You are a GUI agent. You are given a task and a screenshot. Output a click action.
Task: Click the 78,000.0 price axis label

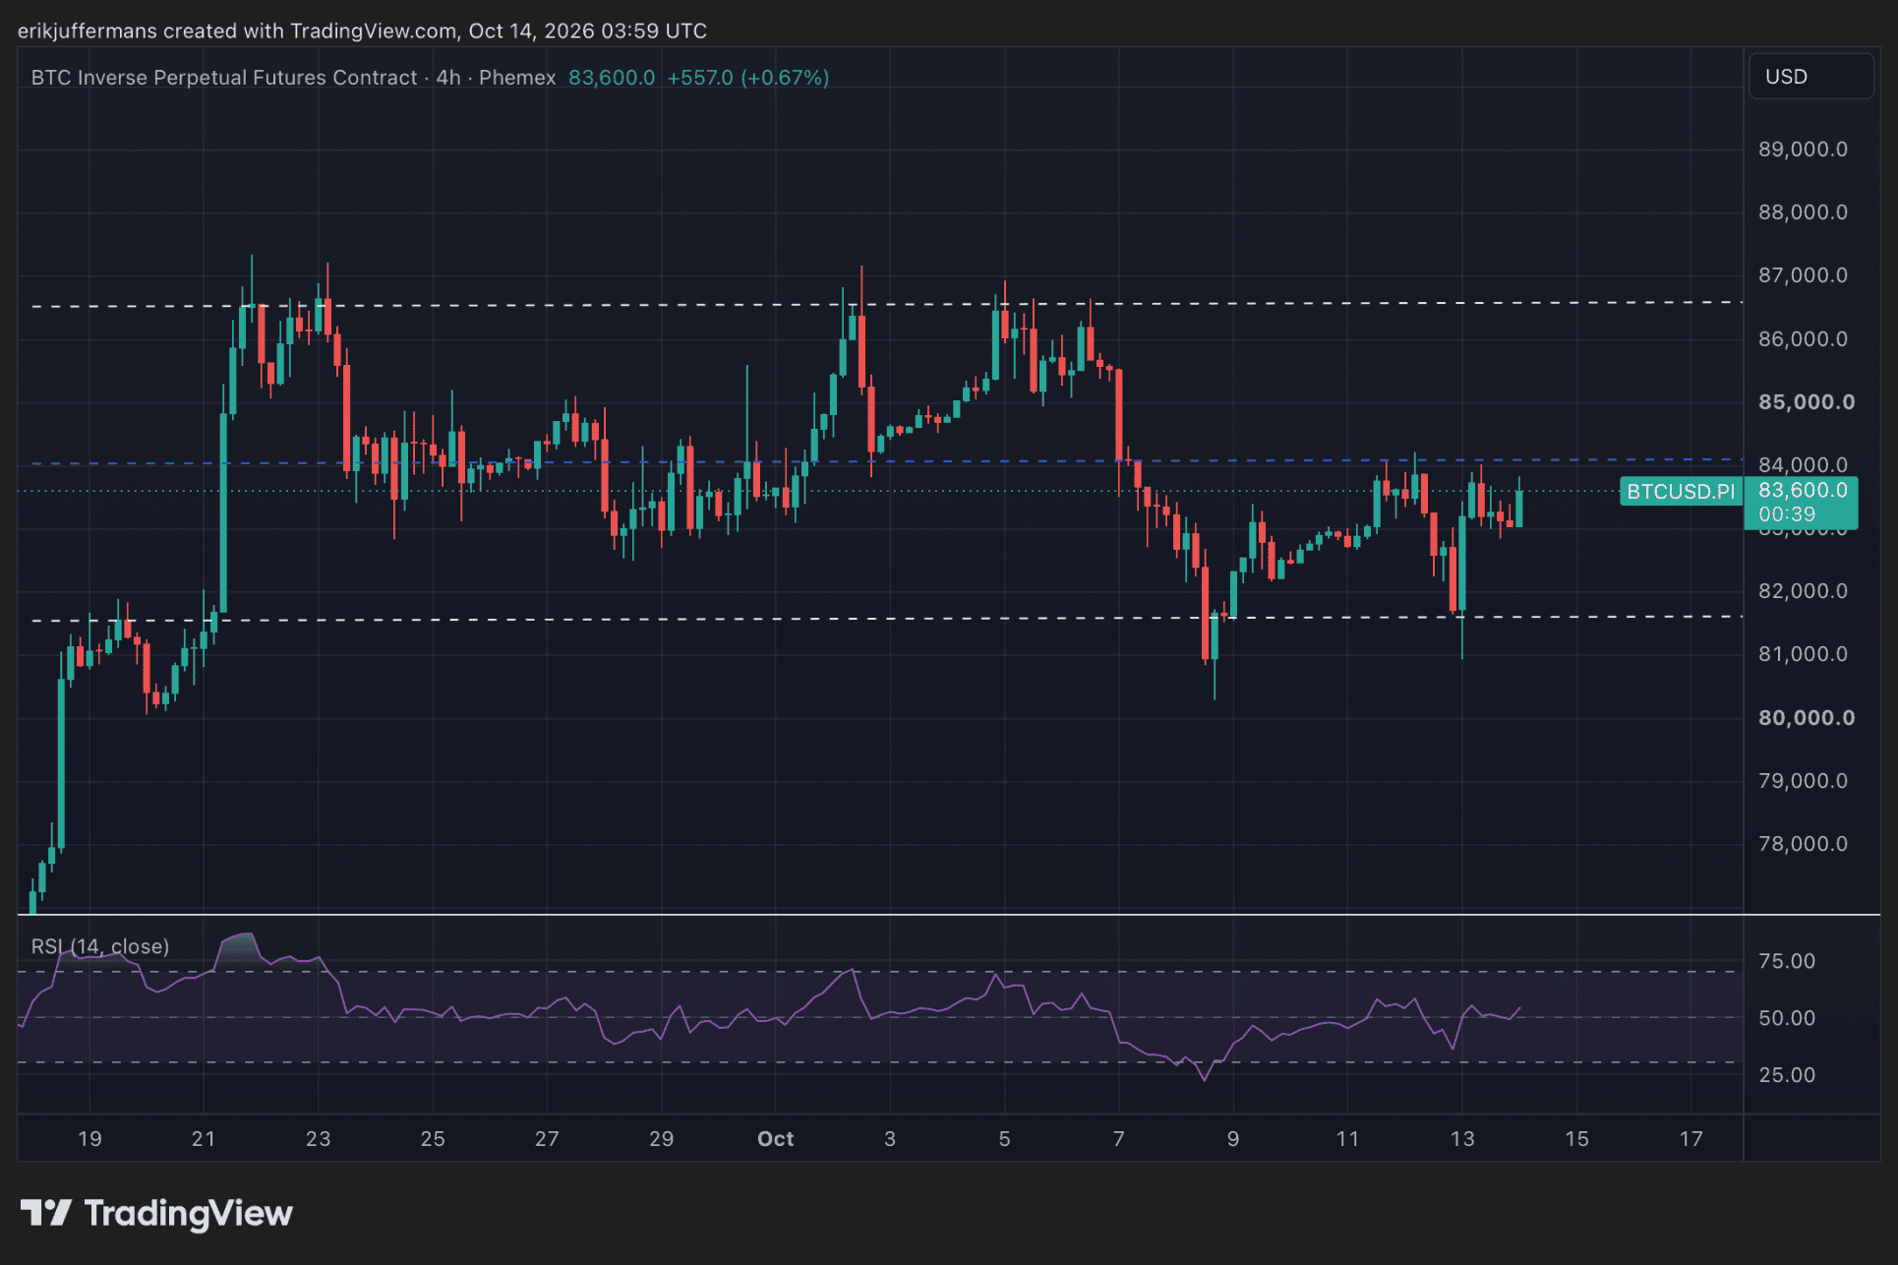1803,844
